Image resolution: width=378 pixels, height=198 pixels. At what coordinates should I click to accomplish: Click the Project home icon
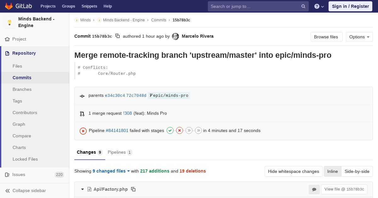pyautogui.click(x=7, y=39)
